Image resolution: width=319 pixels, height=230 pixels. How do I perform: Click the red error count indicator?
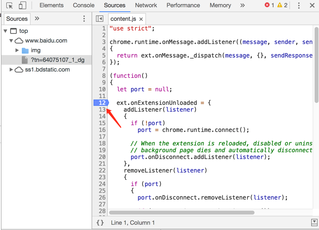point(269,5)
